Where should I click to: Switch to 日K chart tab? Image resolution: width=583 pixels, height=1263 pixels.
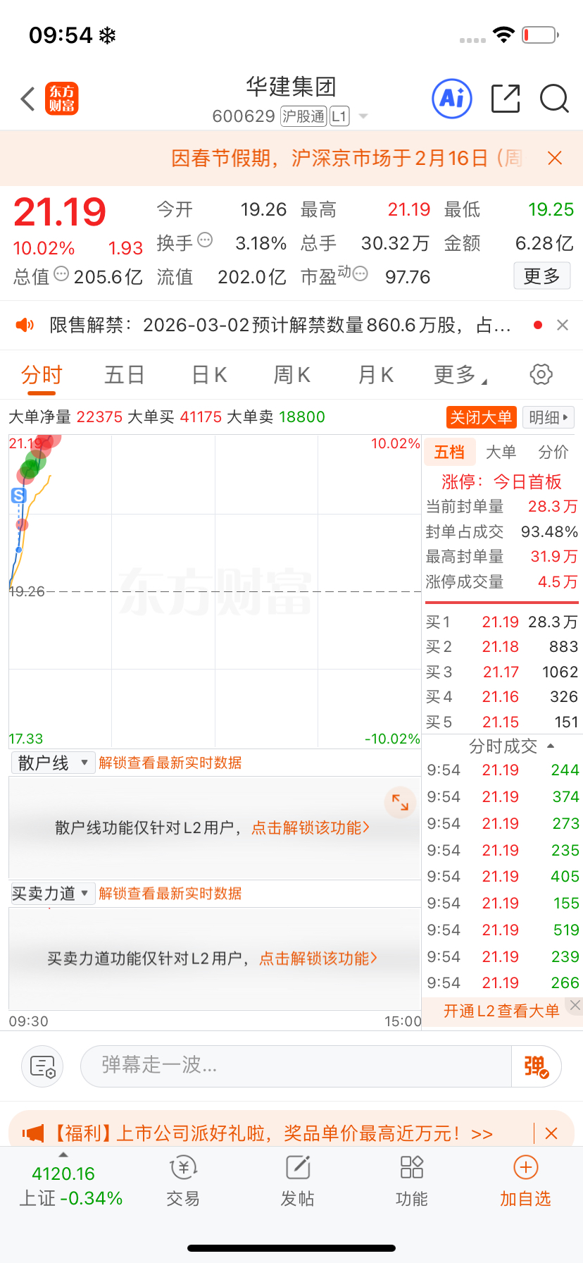[210, 375]
